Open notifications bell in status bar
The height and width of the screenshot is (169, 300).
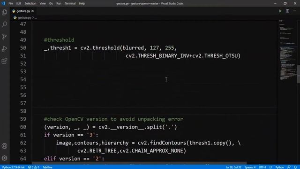pos(295,167)
